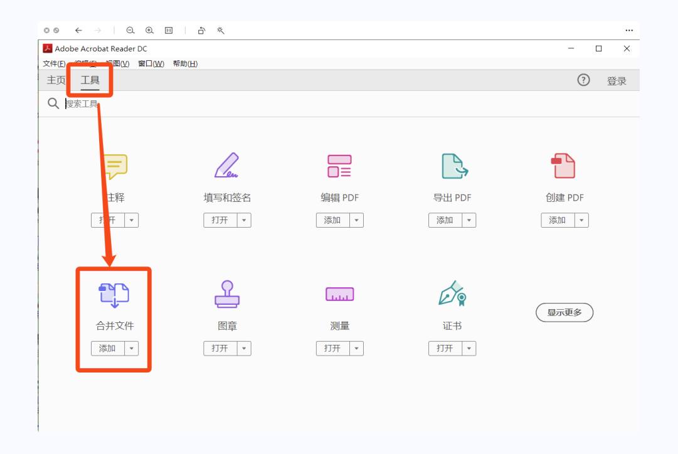Screen dimensions: 678x454
Task: Click the Create PDF (创建 PDF) icon
Action: click(x=564, y=166)
